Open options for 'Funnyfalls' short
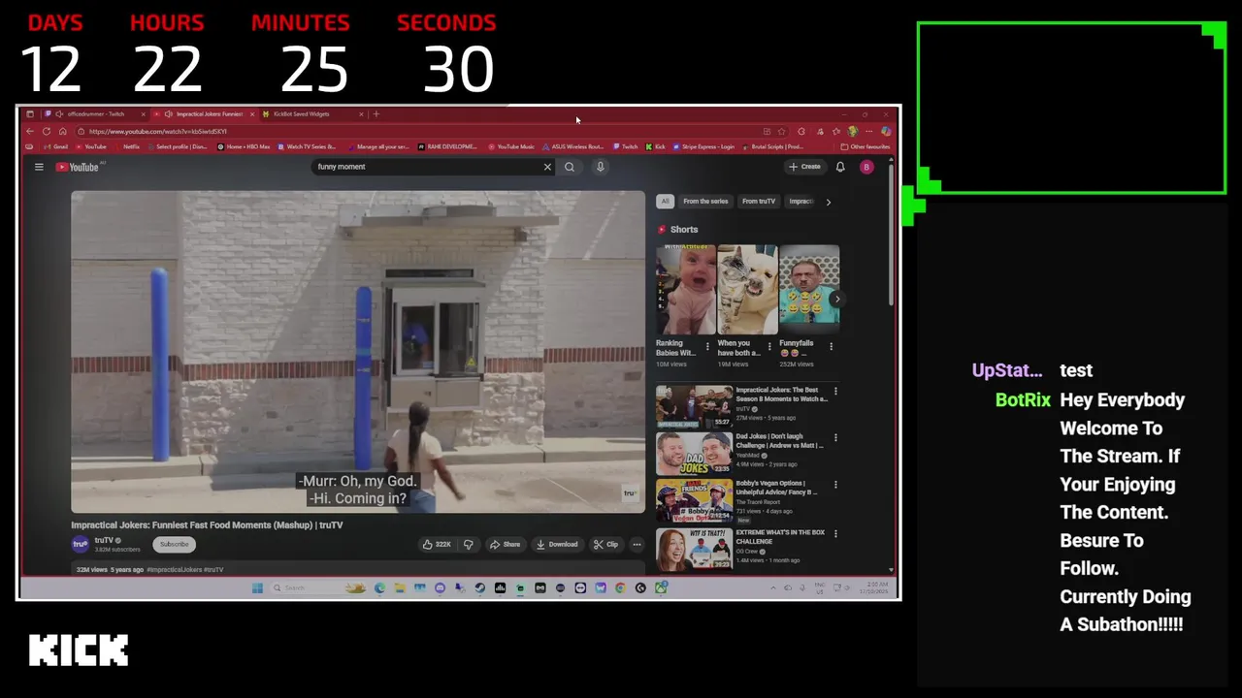The height and width of the screenshot is (698, 1242). pyautogui.click(x=831, y=346)
